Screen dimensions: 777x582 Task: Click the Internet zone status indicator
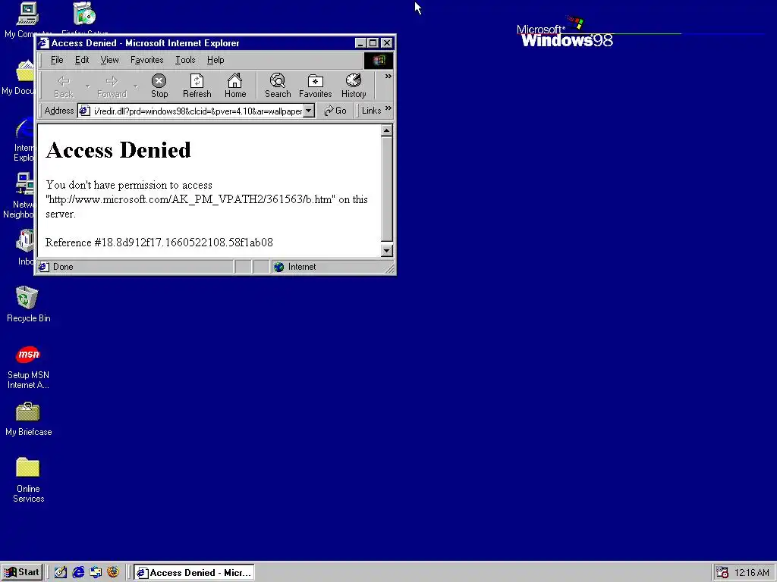[x=295, y=267]
